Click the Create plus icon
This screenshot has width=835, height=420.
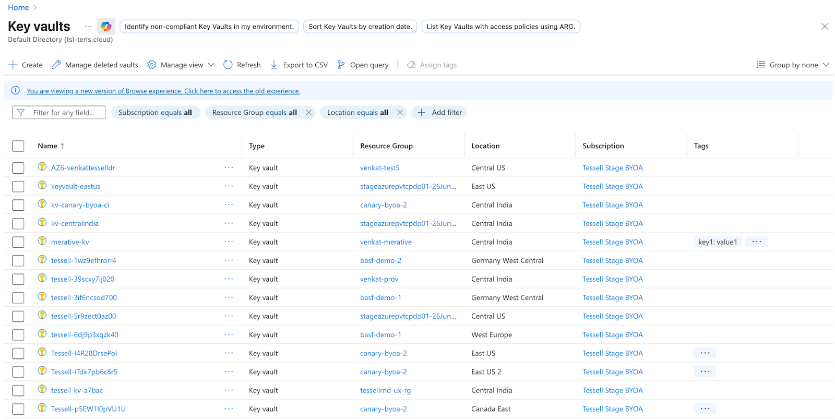point(13,65)
